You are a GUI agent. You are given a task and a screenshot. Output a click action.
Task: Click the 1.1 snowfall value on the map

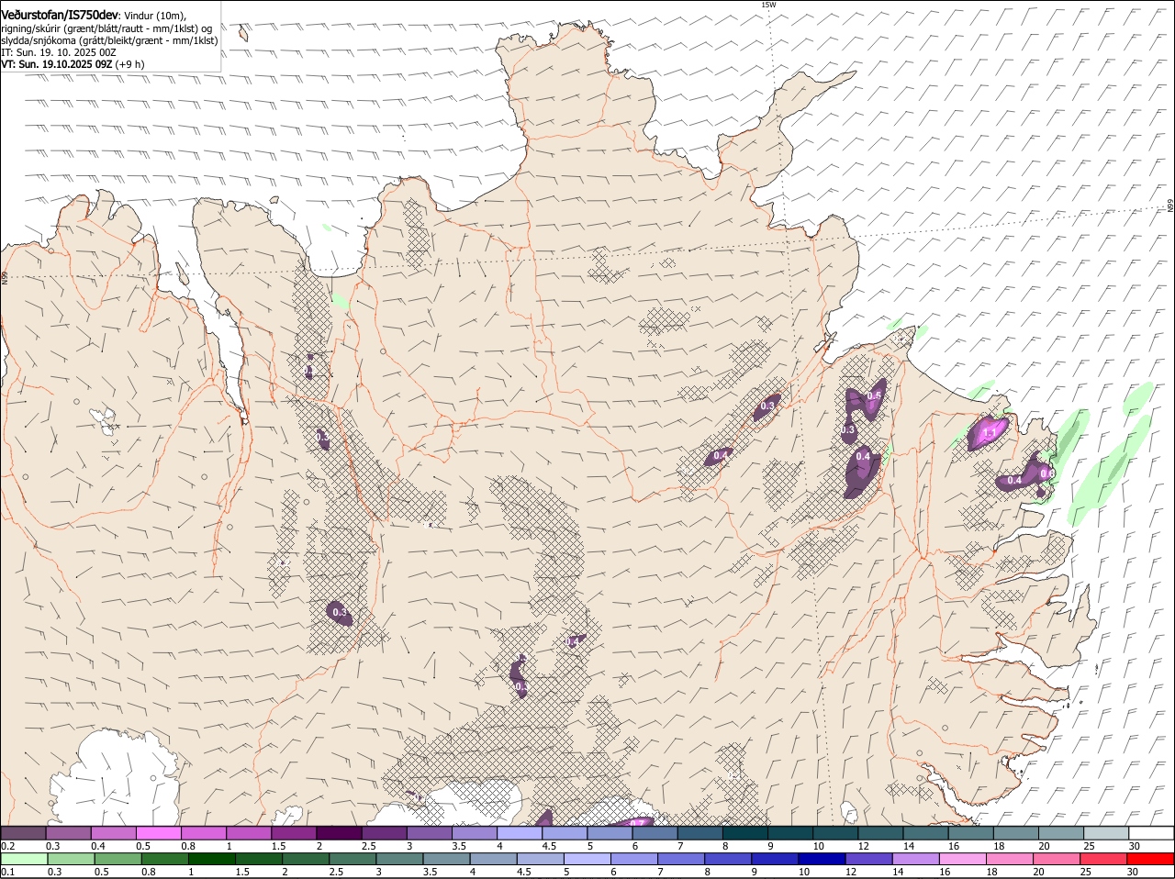(x=990, y=432)
